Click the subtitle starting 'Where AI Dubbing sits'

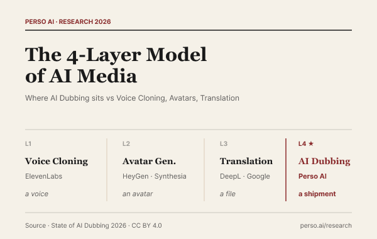(132, 98)
